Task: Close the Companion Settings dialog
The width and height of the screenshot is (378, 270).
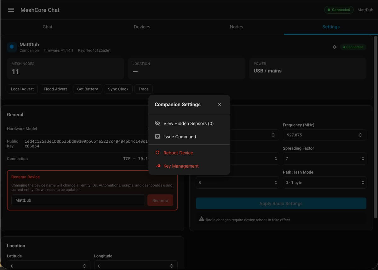Action: pyautogui.click(x=220, y=105)
